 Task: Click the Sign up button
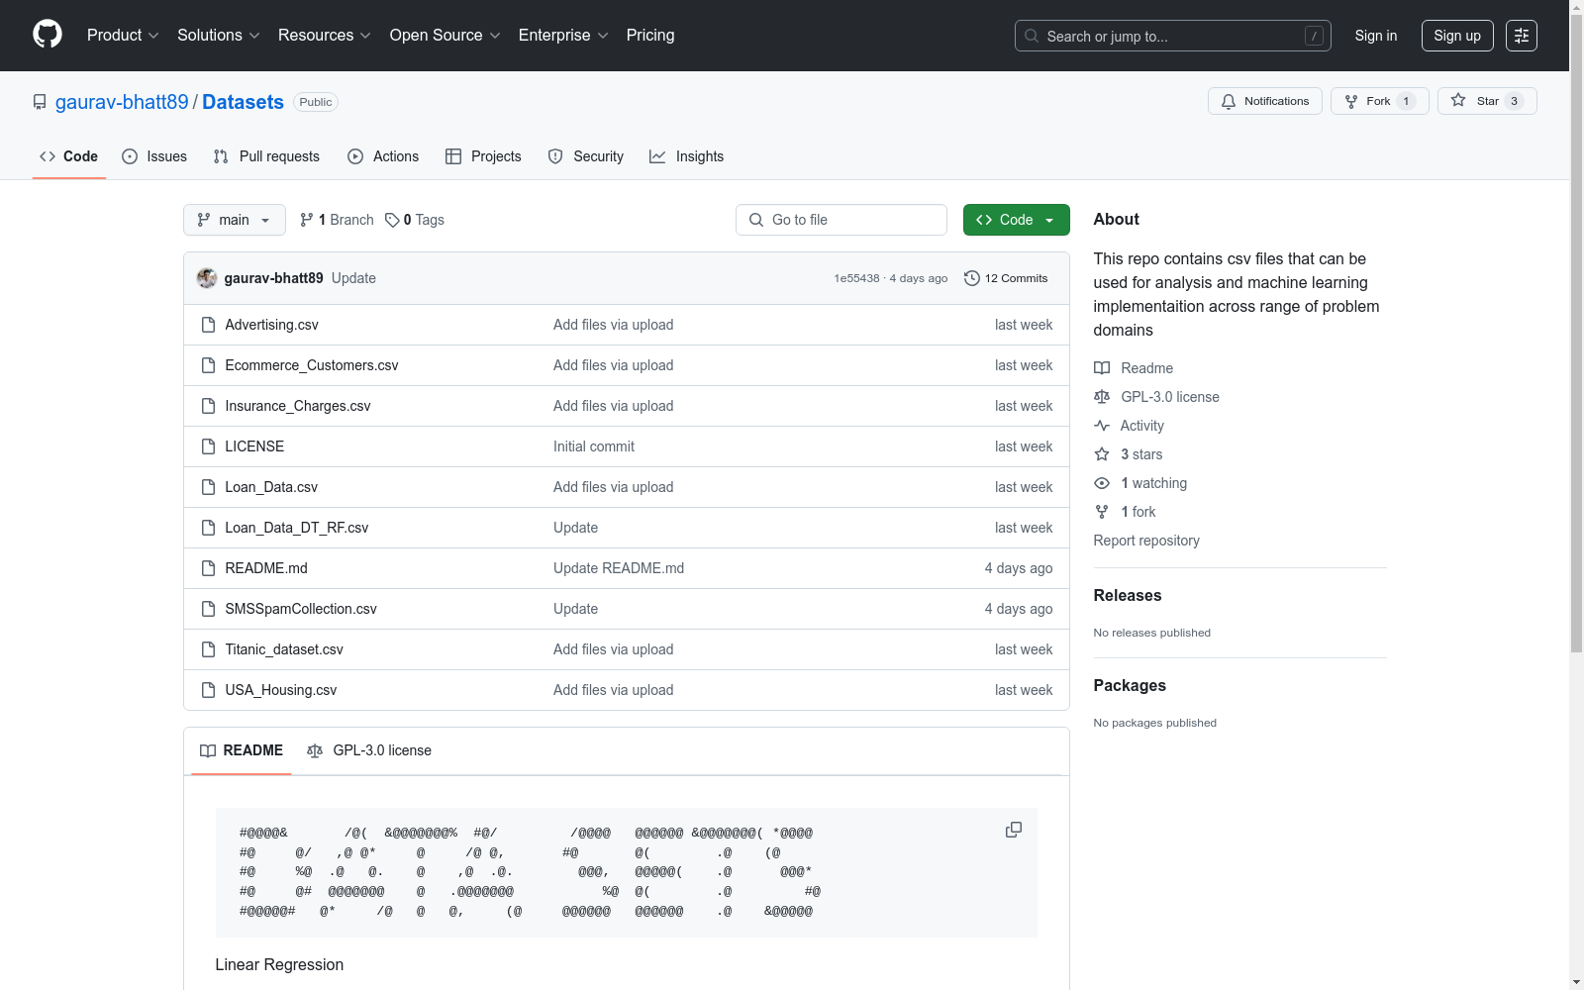1457,36
